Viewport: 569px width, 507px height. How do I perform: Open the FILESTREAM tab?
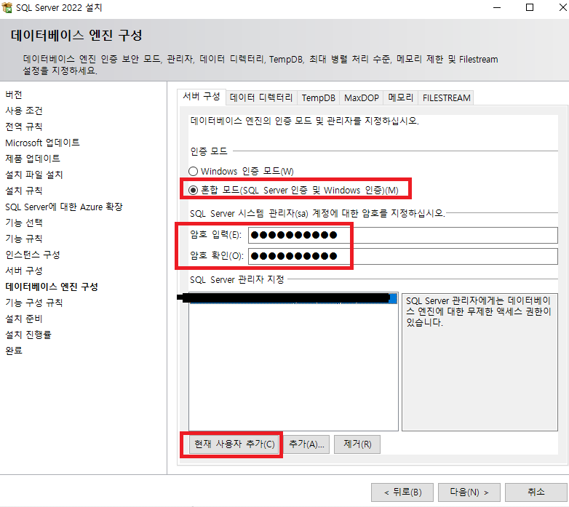click(x=446, y=98)
